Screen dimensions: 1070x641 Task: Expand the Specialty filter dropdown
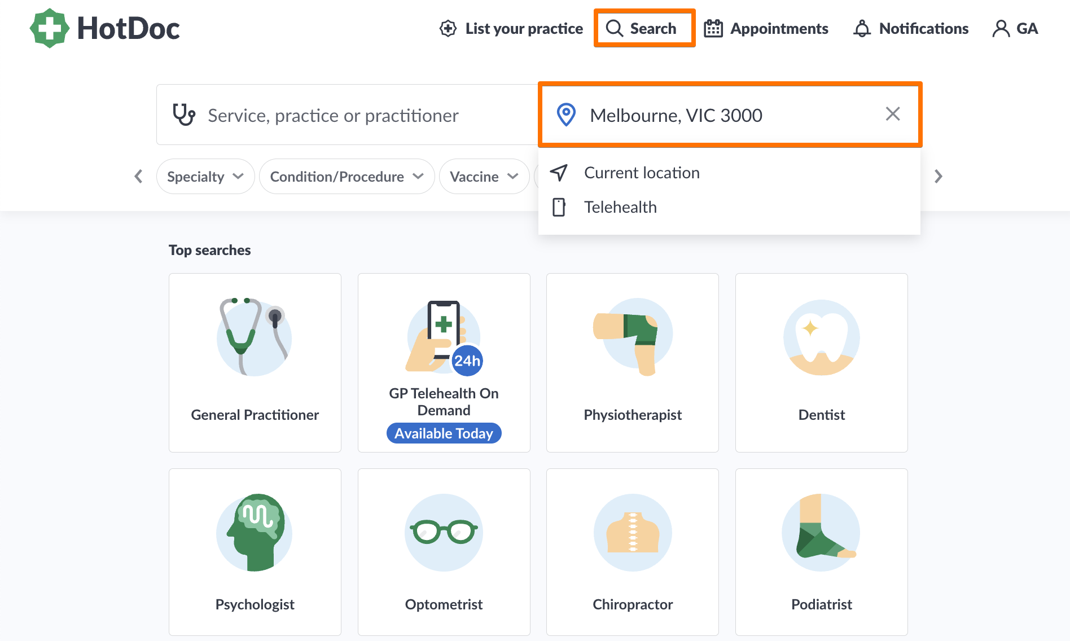point(205,177)
